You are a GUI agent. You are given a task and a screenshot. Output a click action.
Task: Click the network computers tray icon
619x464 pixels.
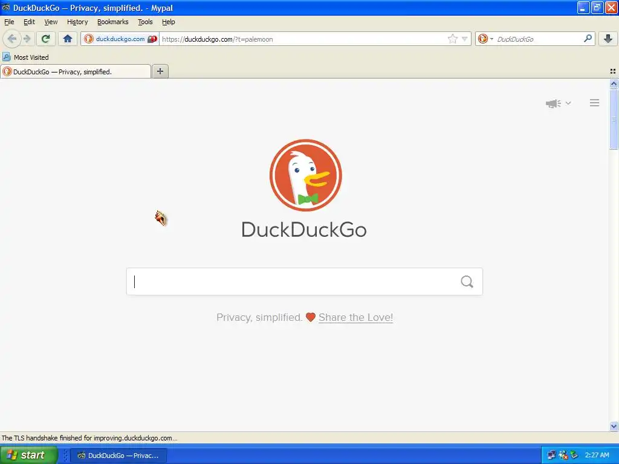(x=551, y=456)
